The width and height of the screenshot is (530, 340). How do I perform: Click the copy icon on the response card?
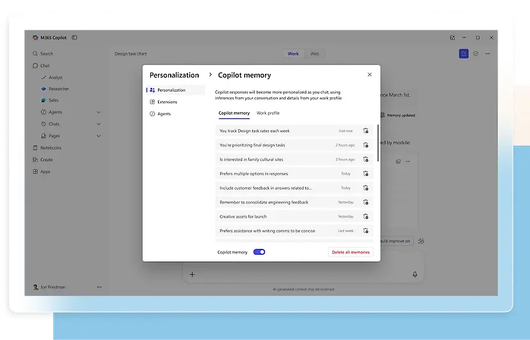[399, 162]
